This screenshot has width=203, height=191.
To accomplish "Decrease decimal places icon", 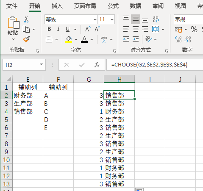I will tap(188, 39).
